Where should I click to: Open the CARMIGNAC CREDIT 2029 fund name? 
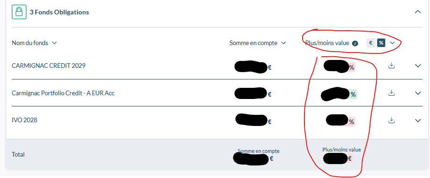click(49, 66)
